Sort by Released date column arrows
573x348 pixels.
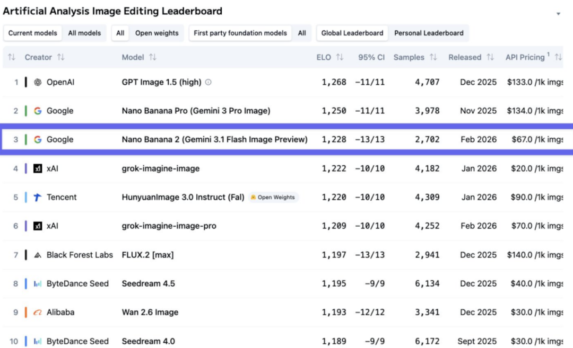pyautogui.click(x=490, y=57)
